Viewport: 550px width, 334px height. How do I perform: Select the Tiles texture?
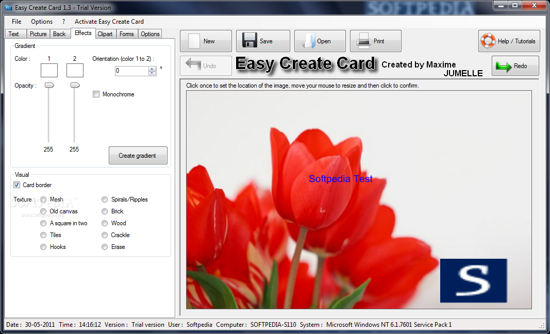click(x=43, y=235)
